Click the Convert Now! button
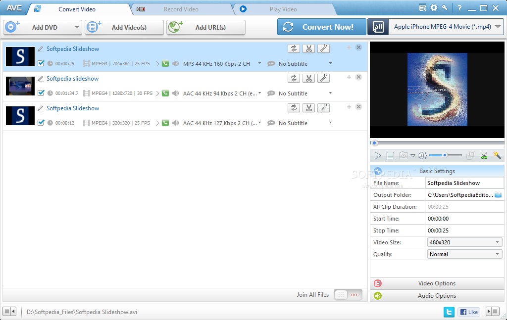The height and width of the screenshot is (320, 507). coord(322,27)
